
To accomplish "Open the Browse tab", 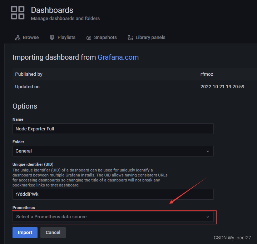I will coord(27,38).
